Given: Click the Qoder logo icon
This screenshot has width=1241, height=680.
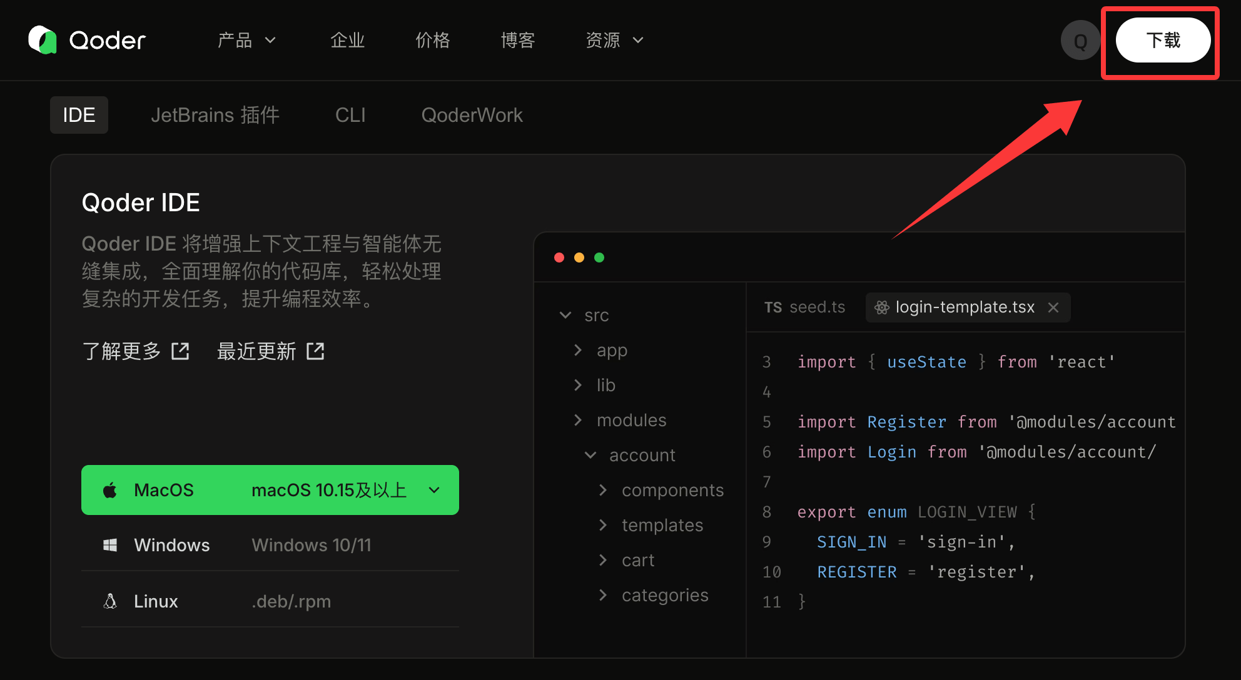Looking at the screenshot, I should pyautogui.click(x=43, y=40).
